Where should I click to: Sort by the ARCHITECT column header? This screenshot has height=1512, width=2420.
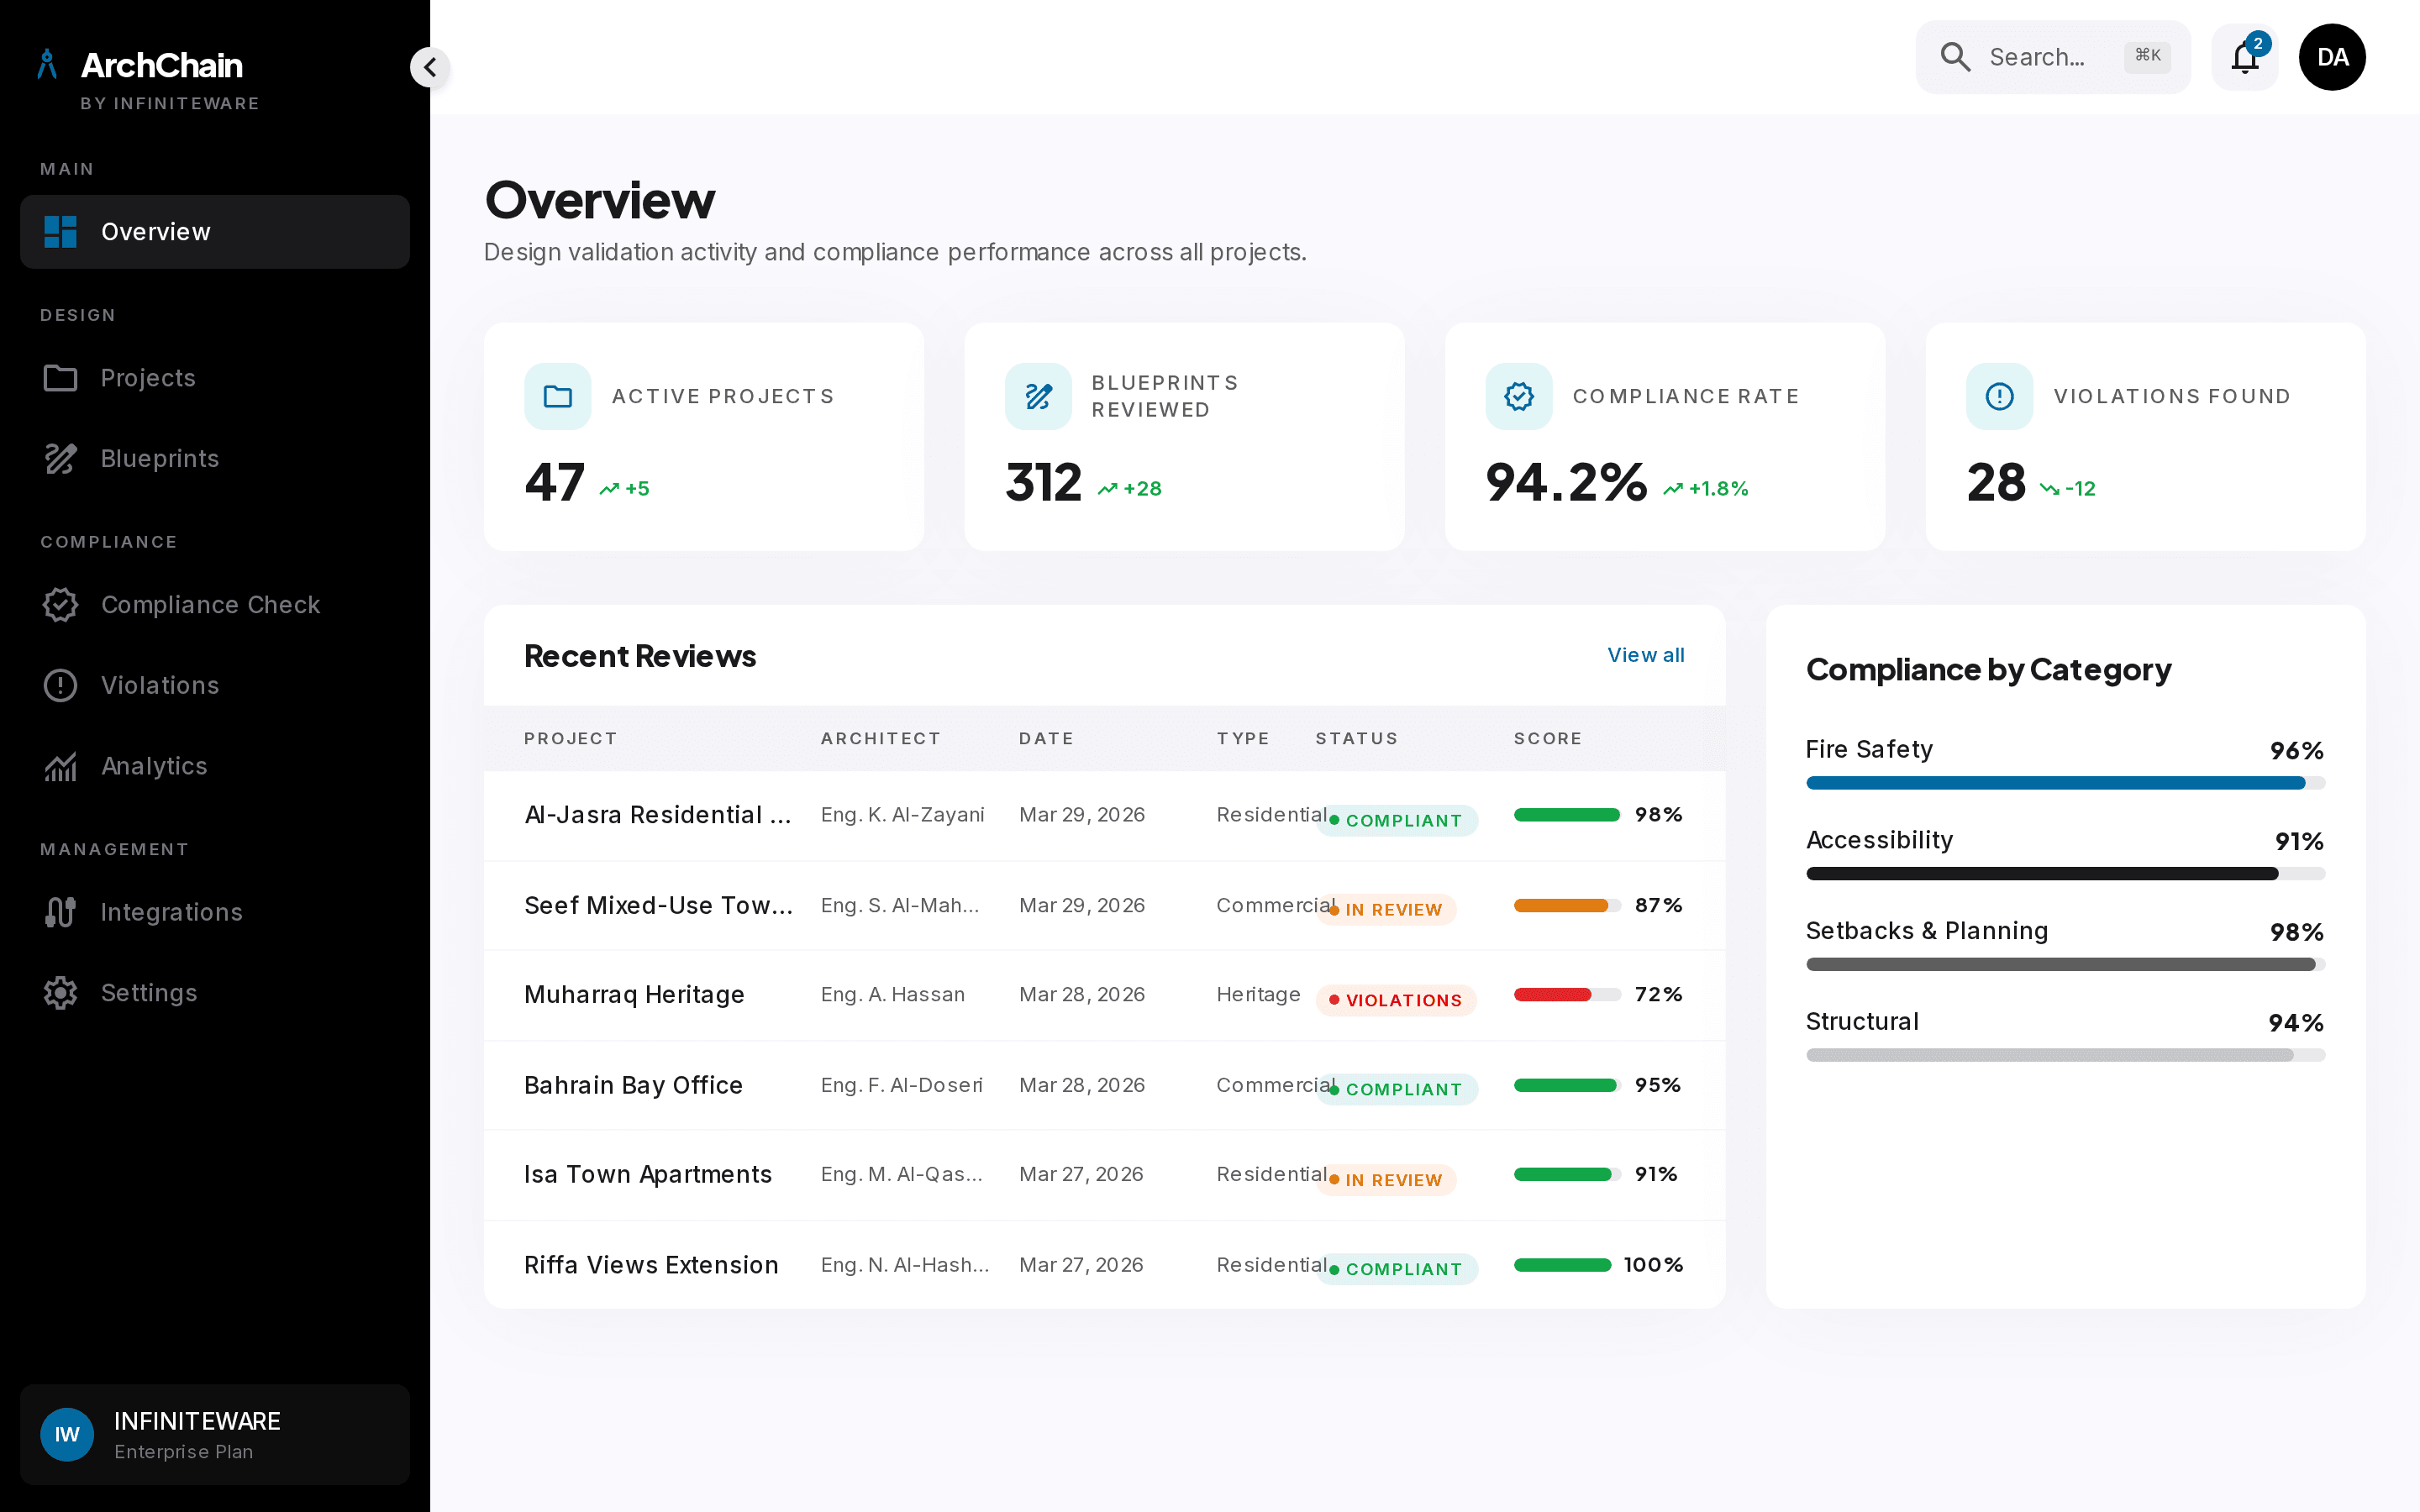click(881, 739)
